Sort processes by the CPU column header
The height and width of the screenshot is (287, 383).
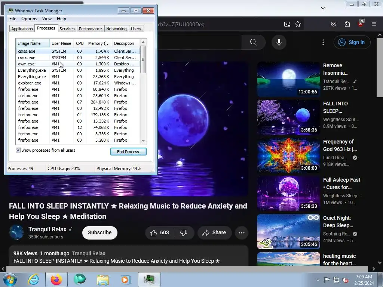pos(80,43)
